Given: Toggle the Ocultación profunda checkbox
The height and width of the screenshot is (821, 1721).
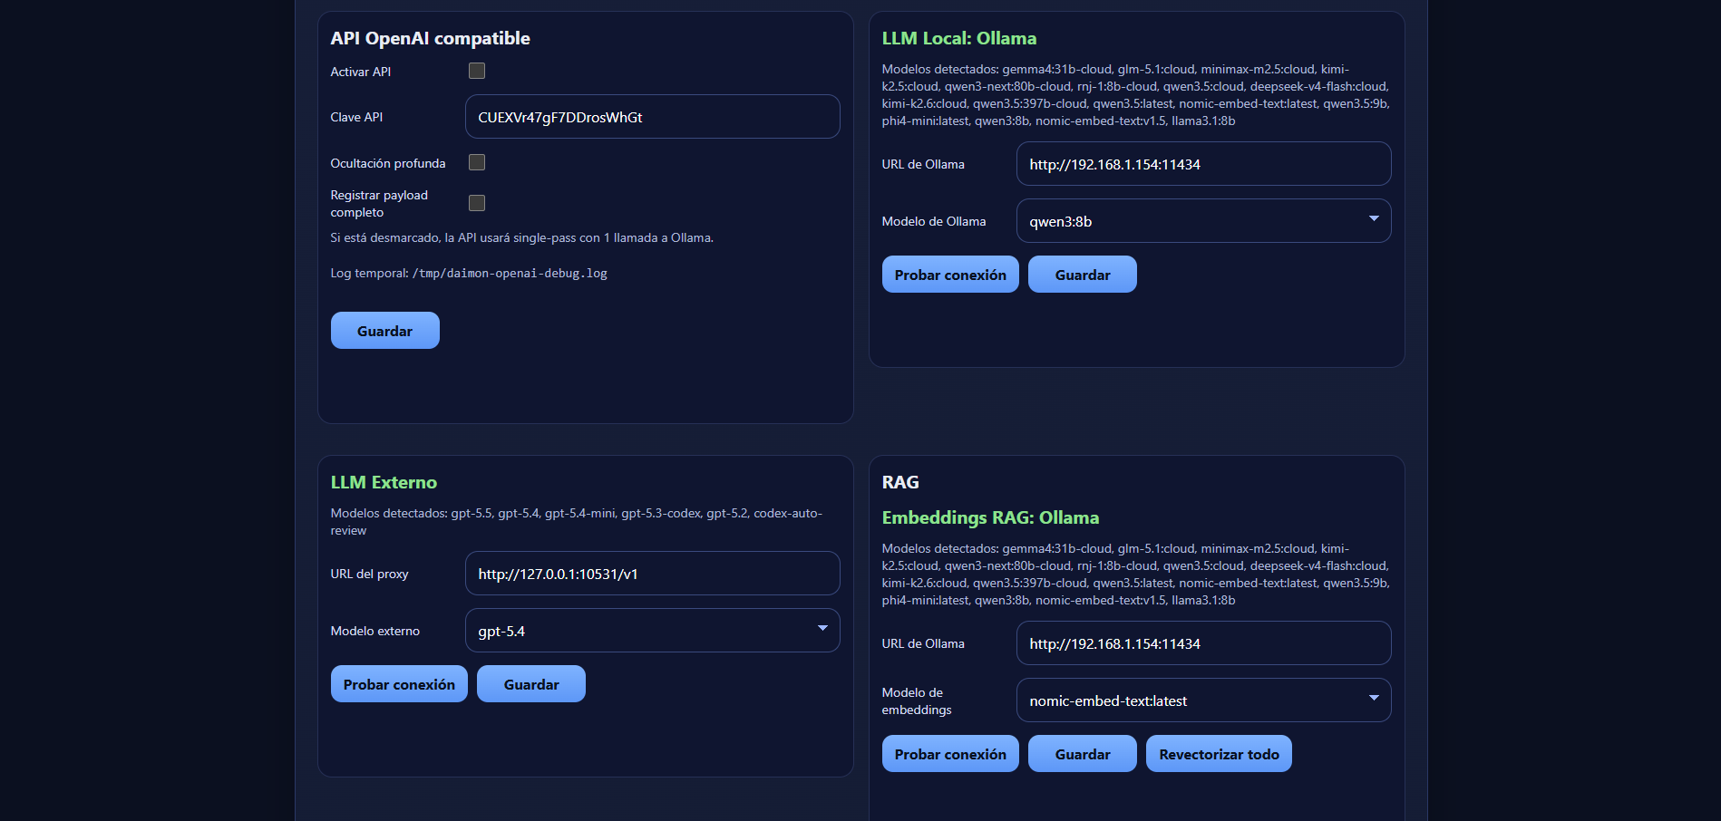Looking at the screenshot, I should 477,162.
